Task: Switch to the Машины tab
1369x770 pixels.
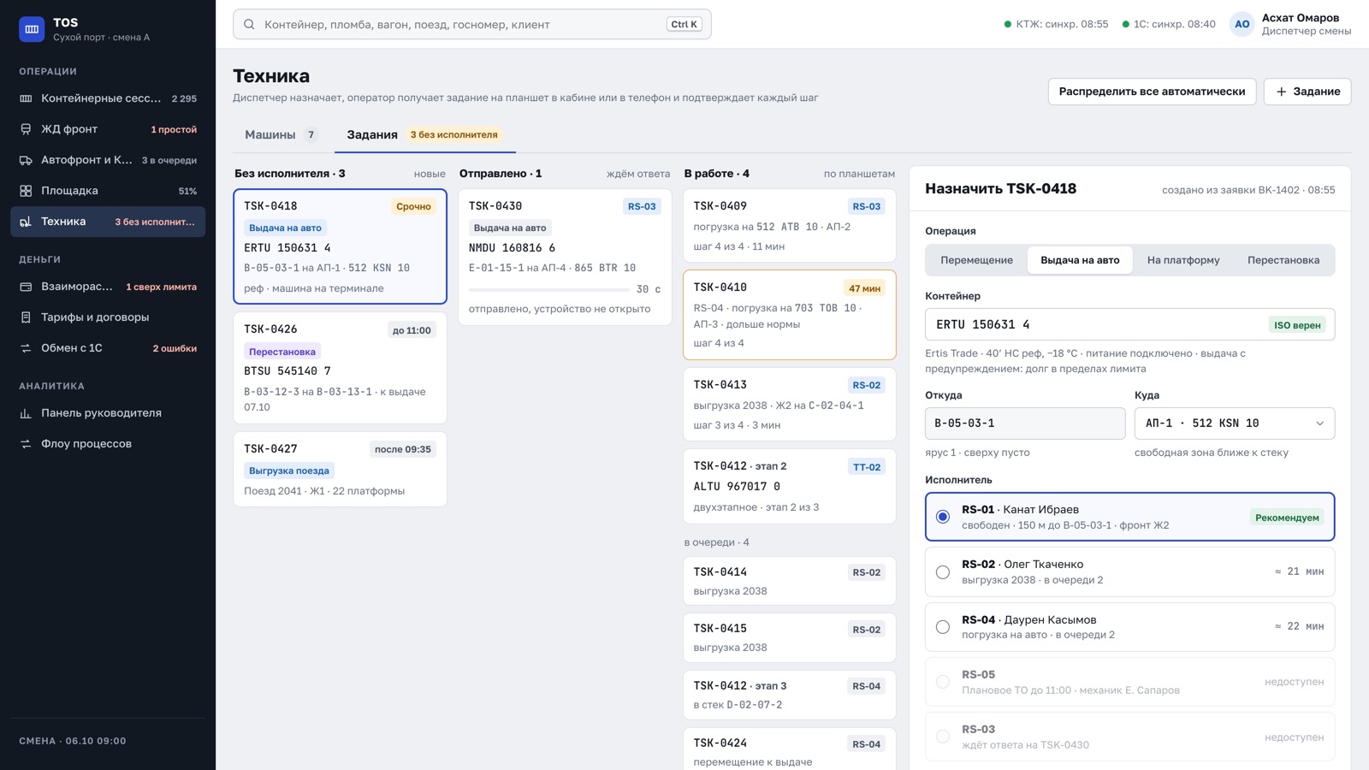Action: [x=281, y=134]
